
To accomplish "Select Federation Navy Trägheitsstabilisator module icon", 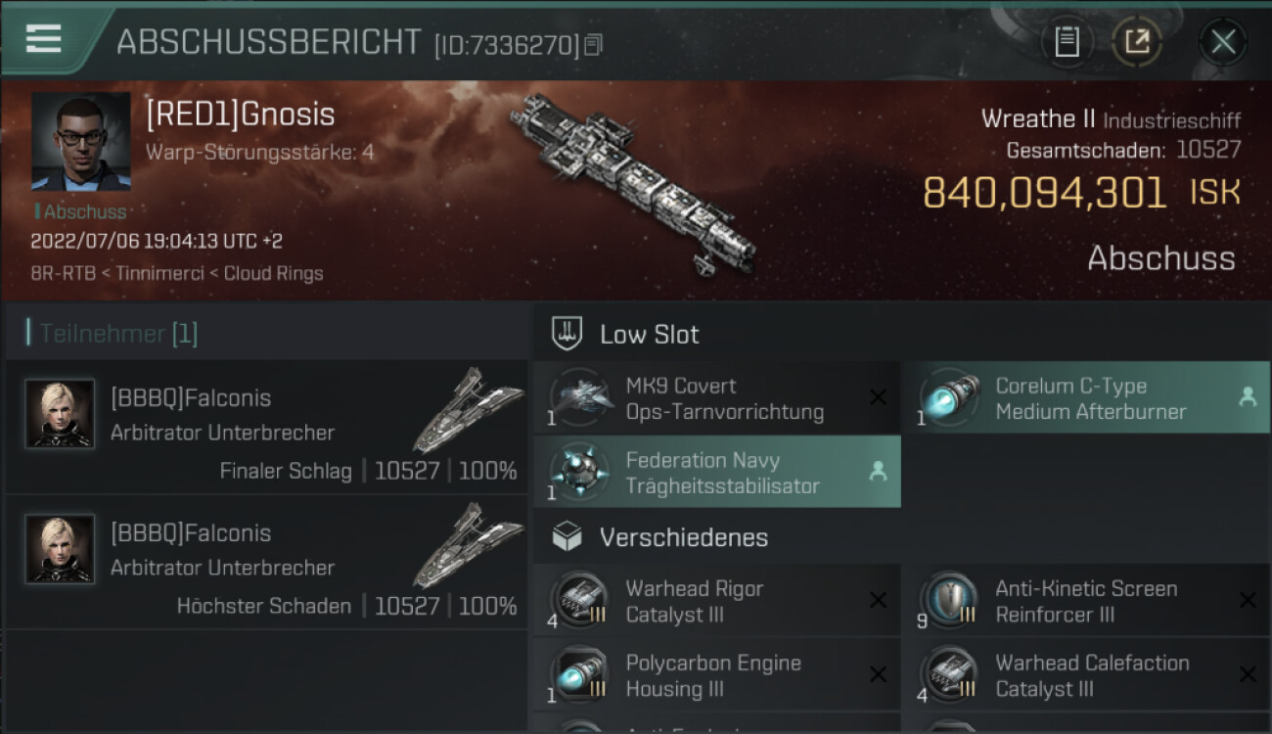I will coord(581,473).
